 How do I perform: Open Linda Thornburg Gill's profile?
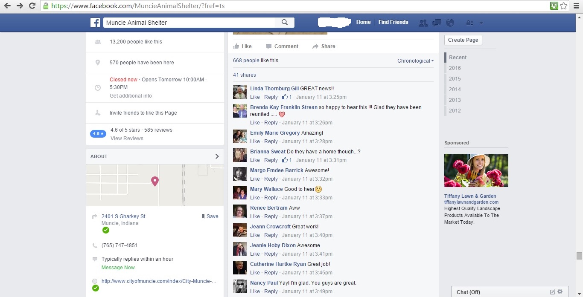coord(274,89)
